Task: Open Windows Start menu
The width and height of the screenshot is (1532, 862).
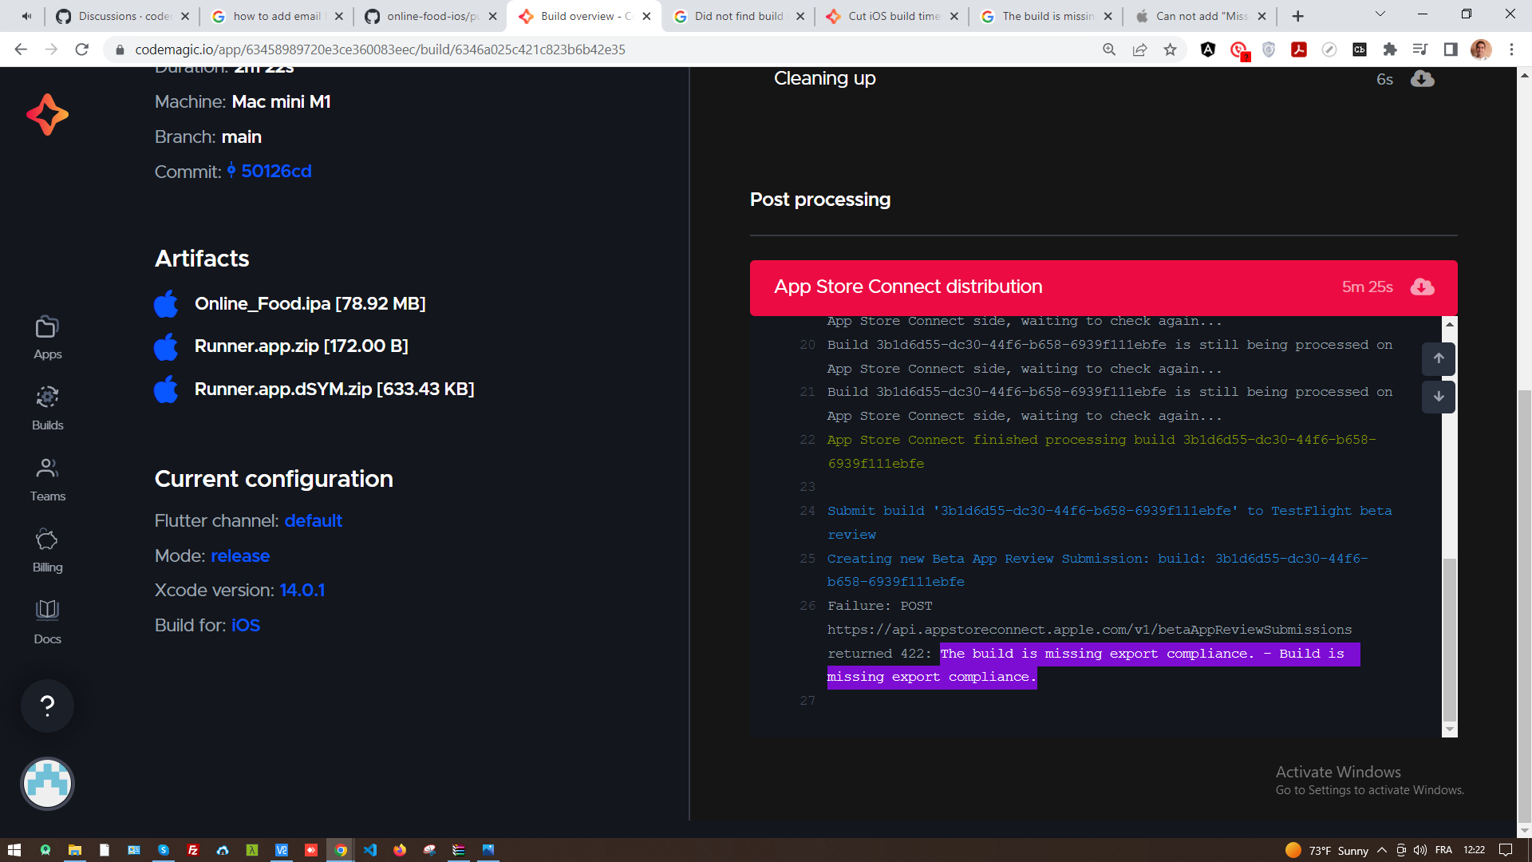Action: click(x=14, y=850)
